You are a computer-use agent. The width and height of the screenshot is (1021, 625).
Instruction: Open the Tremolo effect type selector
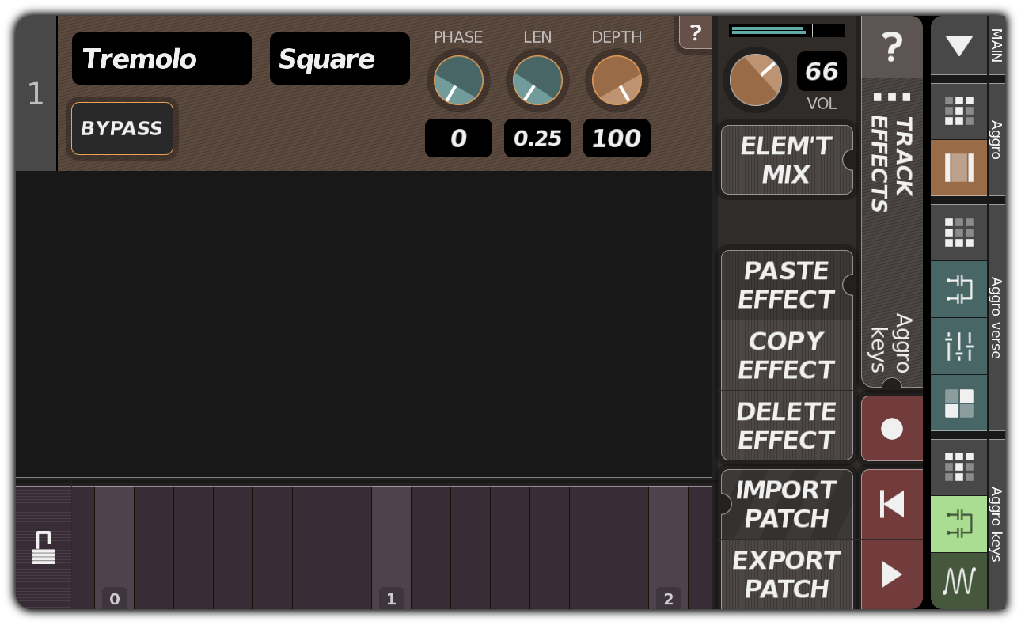coord(161,59)
